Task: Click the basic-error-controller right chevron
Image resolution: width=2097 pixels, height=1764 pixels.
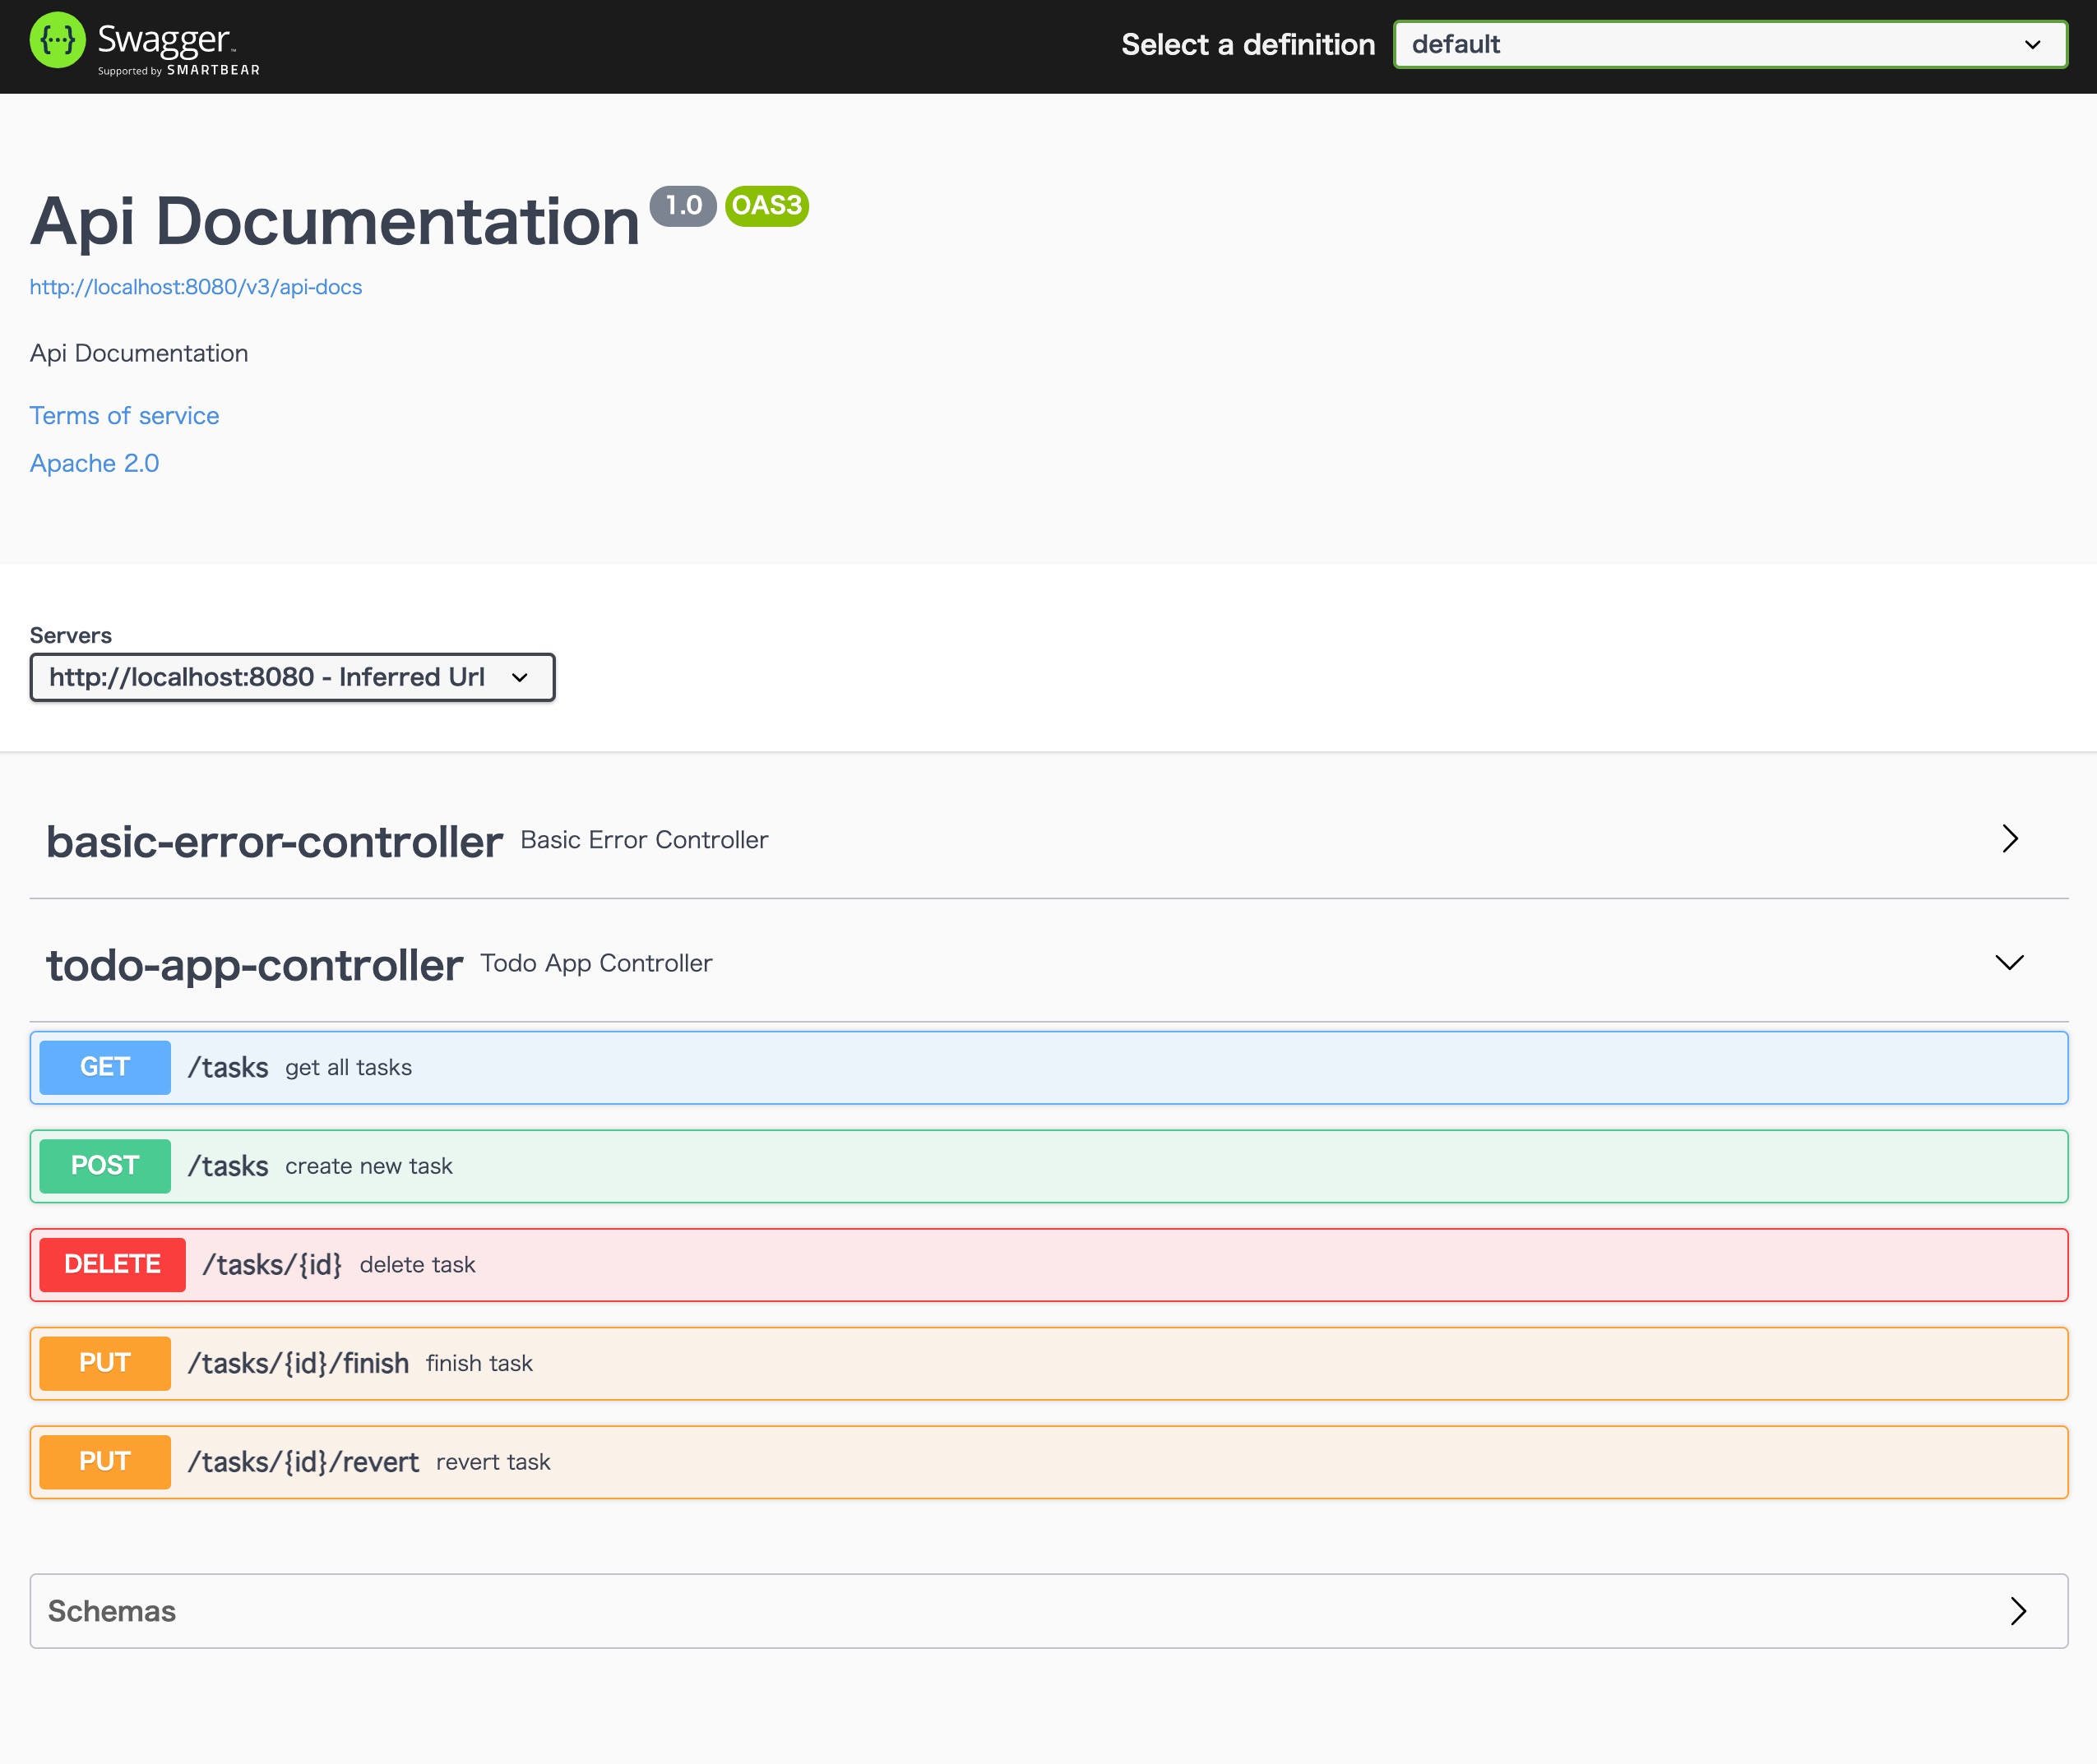Action: tap(2010, 839)
